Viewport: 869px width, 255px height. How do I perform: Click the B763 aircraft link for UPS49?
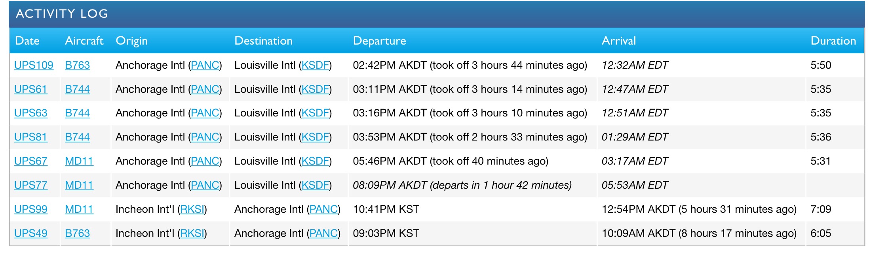pos(77,233)
